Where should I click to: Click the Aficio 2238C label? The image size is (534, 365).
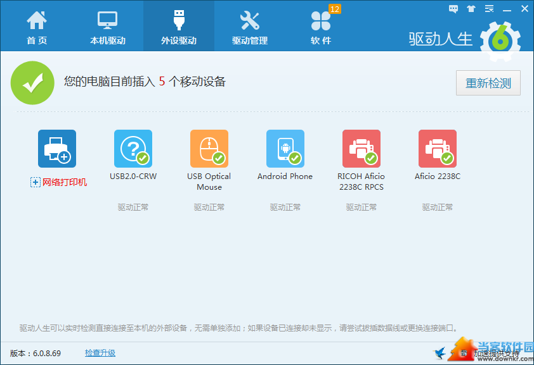[438, 176]
